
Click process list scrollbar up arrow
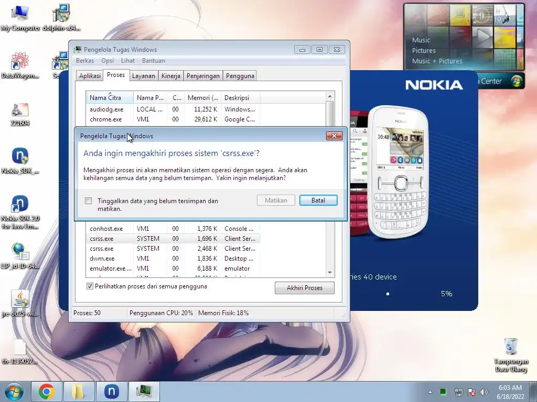(x=330, y=96)
